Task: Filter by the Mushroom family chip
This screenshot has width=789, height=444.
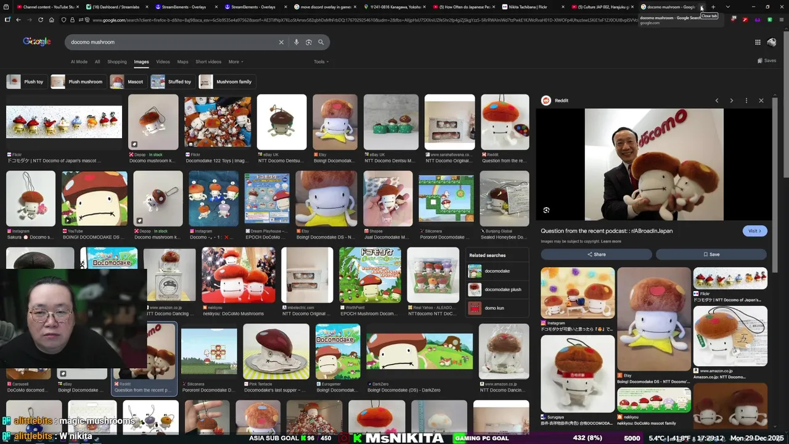Action: click(x=226, y=81)
